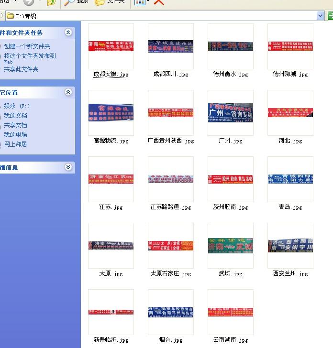Select the 太原石家庄.jpg thumbnail
The height and width of the screenshot is (348, 333).
pyautogui.click(x=171, y=246)
